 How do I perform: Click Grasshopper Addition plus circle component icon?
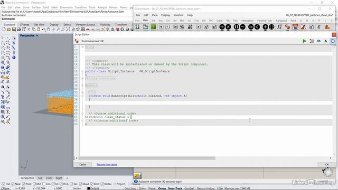(x=222, y=27)
